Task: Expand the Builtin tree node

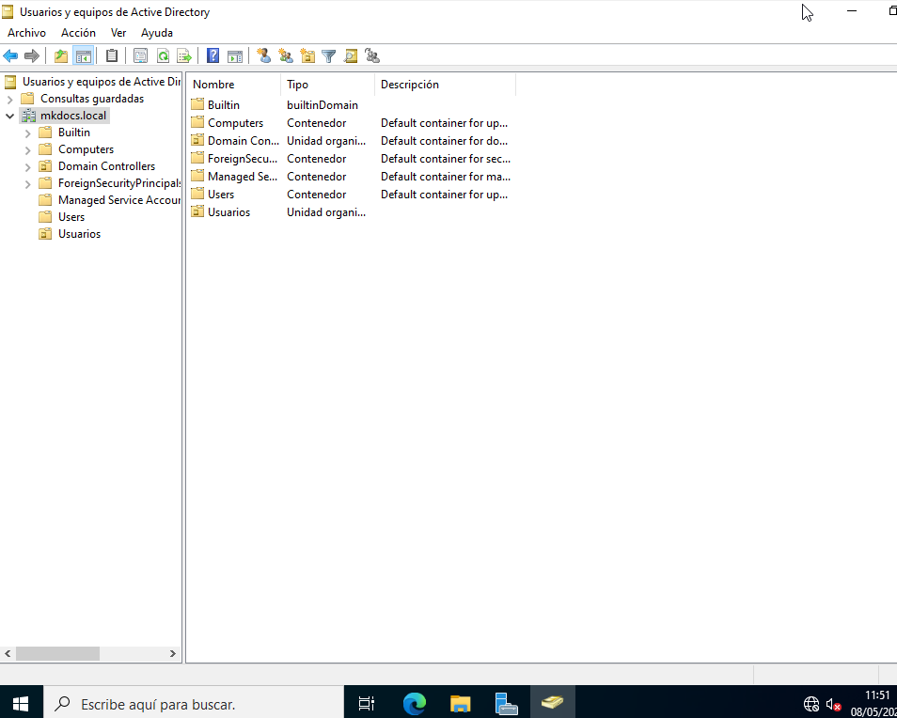Action: pyautogui.click(x=27, y=133)
